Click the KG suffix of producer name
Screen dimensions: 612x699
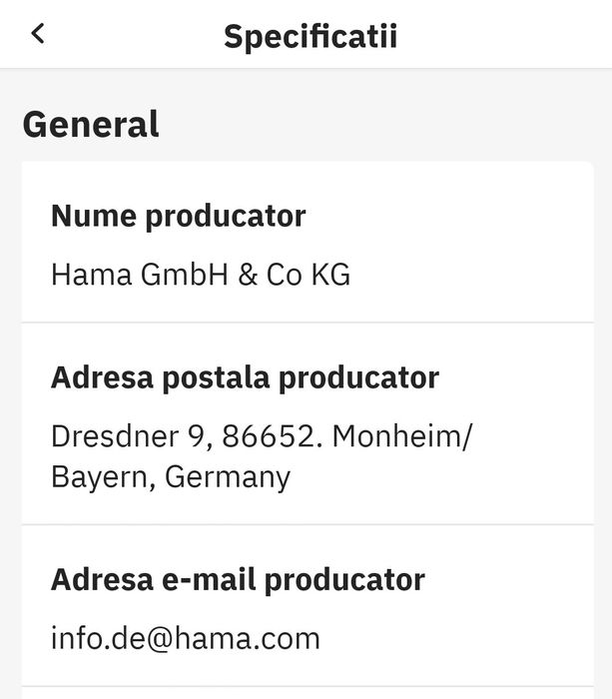pos(328,275)
